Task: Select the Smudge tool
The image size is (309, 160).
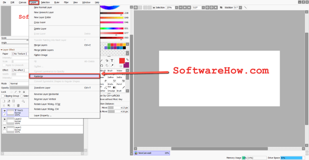Action: coord(112,91)
